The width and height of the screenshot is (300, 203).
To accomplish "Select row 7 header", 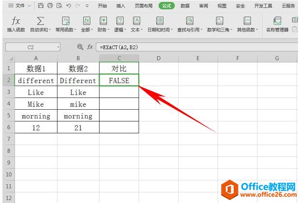I will click(x=9, y=139).
